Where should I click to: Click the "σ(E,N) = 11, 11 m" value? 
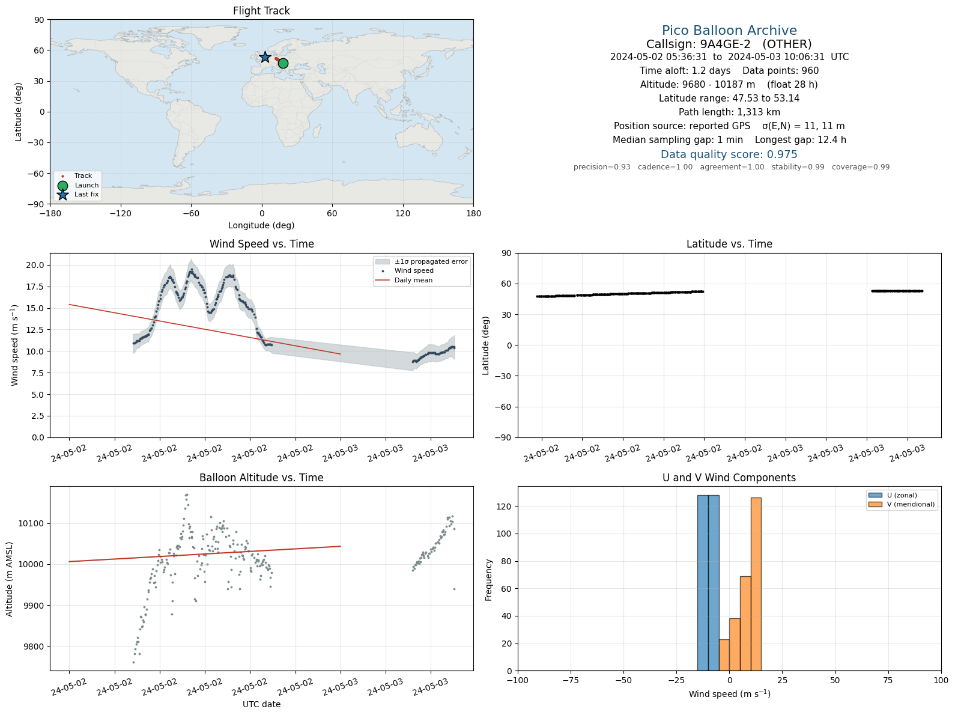804,126
